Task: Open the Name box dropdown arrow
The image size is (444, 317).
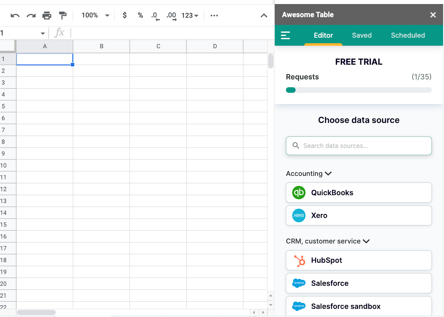Action: coord(42,33)
